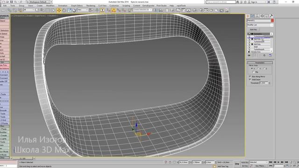This screenshot has height=168, width=299.
Task: Click the Mirror tool in toolbar
Action: pos(156,10)
